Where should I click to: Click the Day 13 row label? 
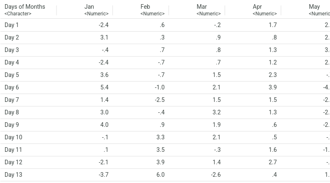pos(13,175)
